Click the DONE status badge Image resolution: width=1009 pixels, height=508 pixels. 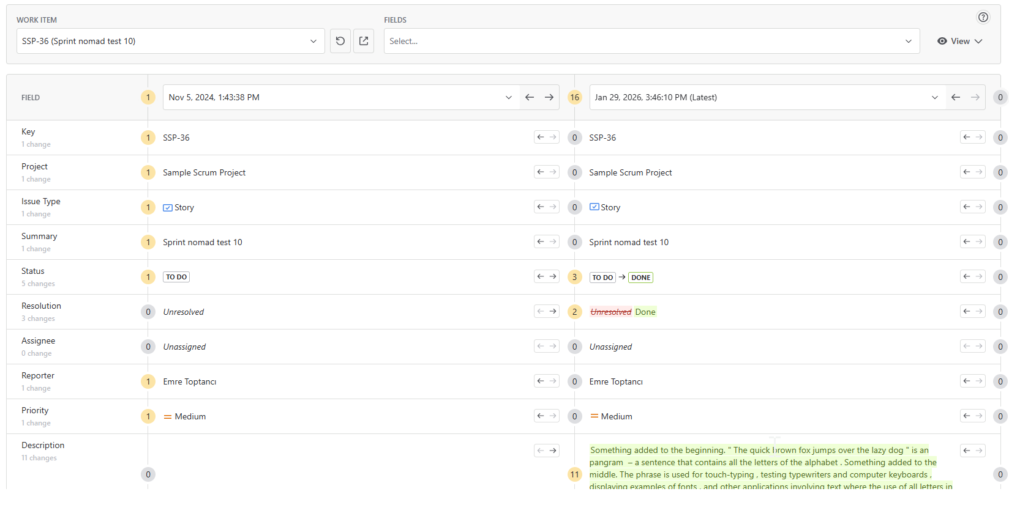tap(640, 278)
